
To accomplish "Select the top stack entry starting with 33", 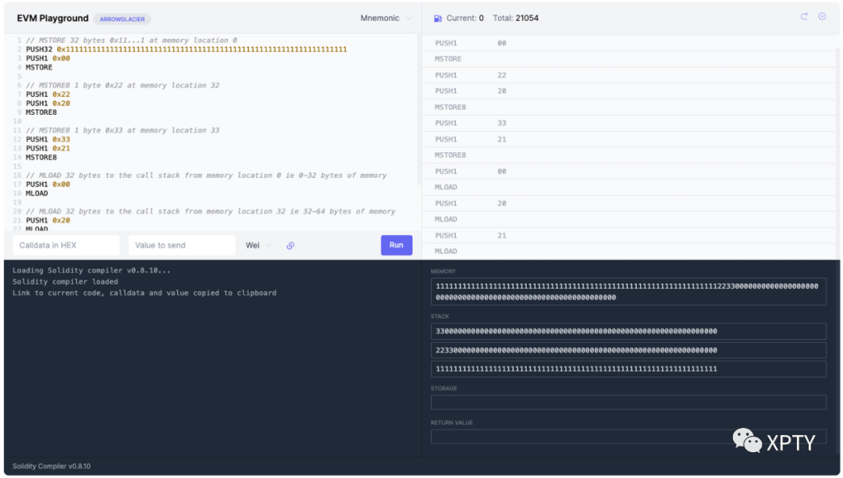I will tap(628, 331).
